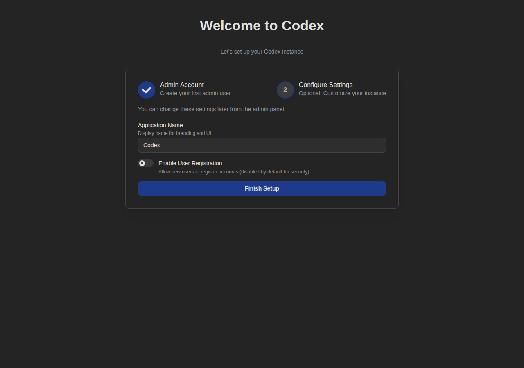Click the blue checkmark step indicator icon
Screen dimensions: 524x368
point(146,90)
